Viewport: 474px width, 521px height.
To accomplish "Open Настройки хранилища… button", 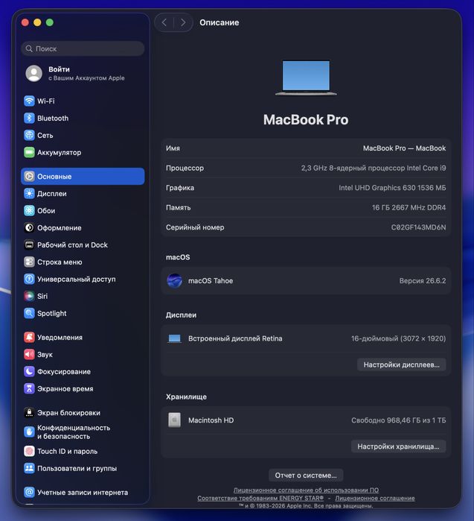I will 398,446.
